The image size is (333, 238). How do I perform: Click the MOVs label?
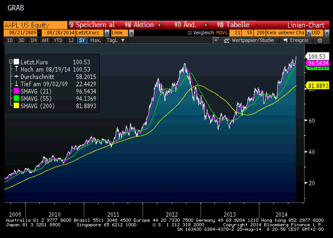(x=222, y=33)
